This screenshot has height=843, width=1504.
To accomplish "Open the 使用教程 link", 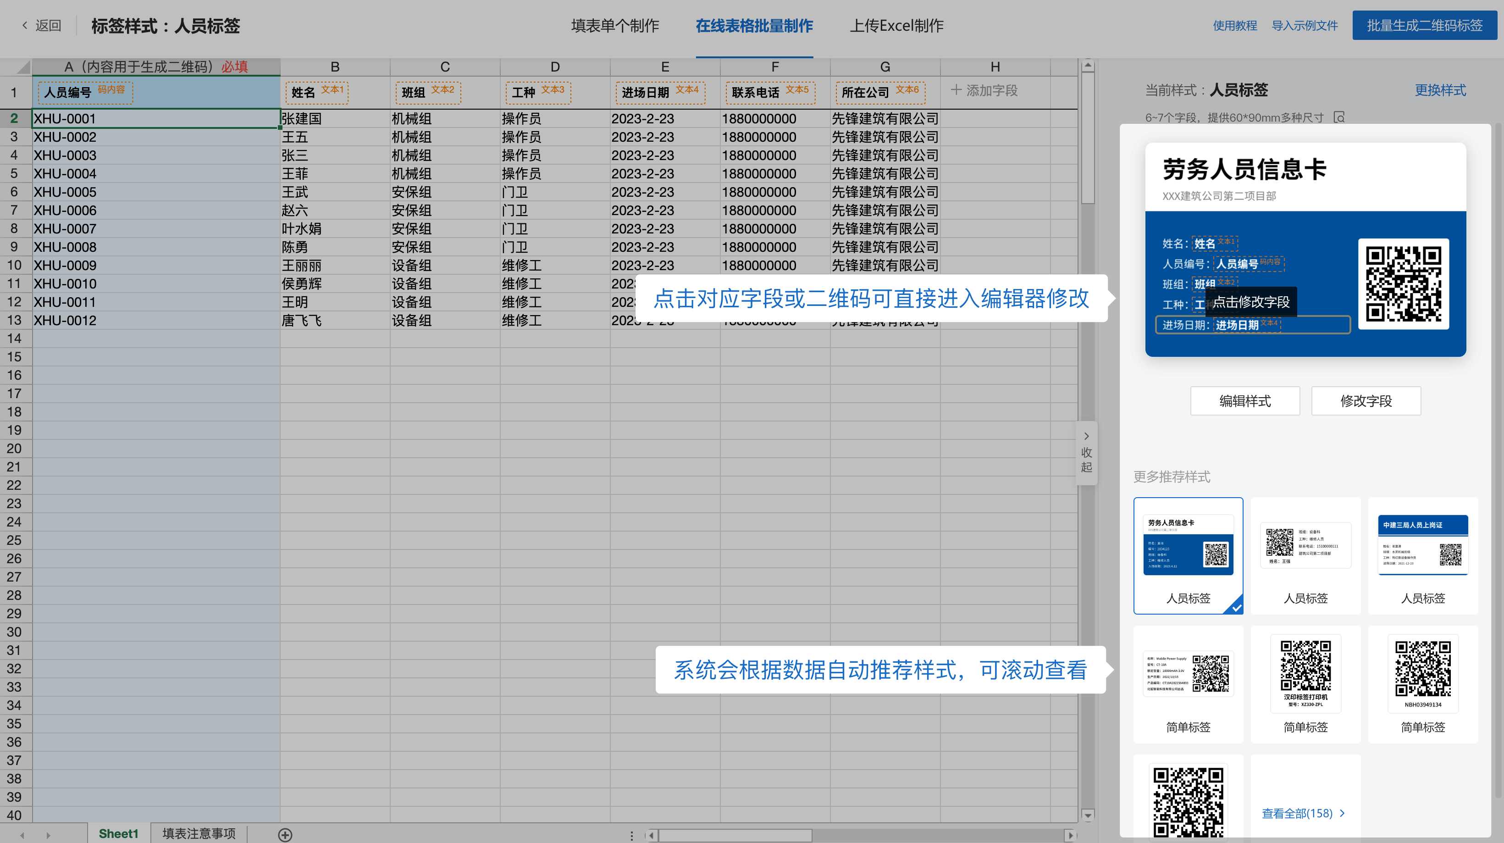I will pos(1235,25).
